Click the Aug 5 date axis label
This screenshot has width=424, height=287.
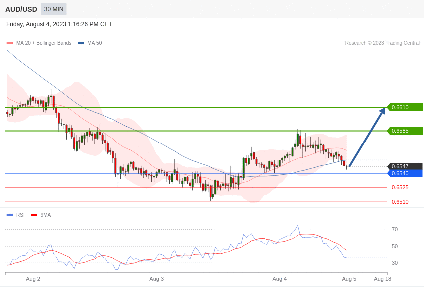tap(349, 279)
